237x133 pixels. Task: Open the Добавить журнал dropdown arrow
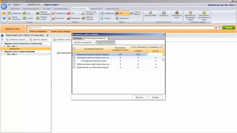27,40
